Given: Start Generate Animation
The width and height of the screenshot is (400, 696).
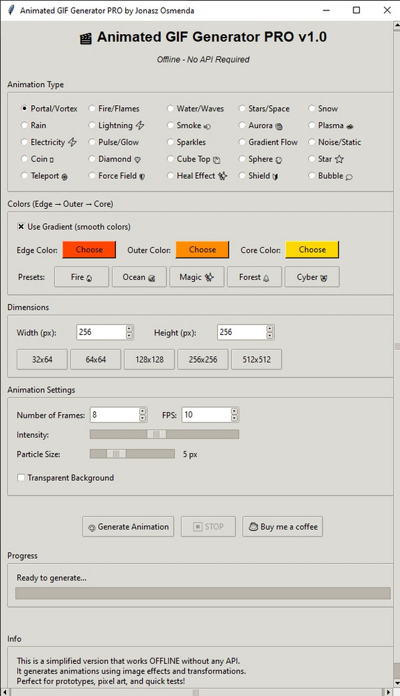Looking at the screenshot, I should [128, 526].
